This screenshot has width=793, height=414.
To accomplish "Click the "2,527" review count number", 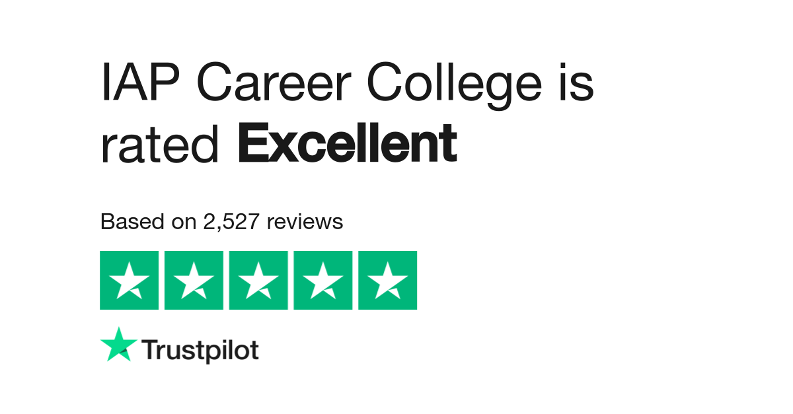I will (x=231, y=222).
